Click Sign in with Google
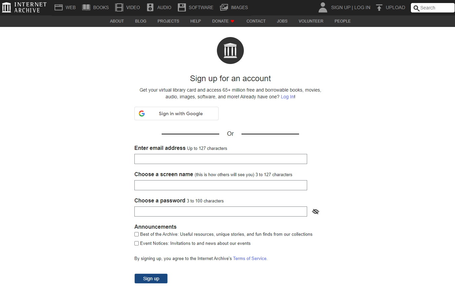The image size is (455, 292). click(176, 113)
